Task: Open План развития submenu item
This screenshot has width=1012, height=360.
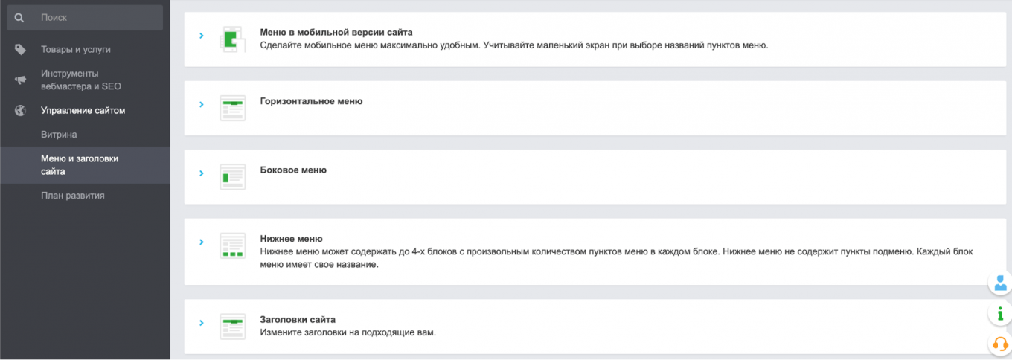Action: point(72,196)
